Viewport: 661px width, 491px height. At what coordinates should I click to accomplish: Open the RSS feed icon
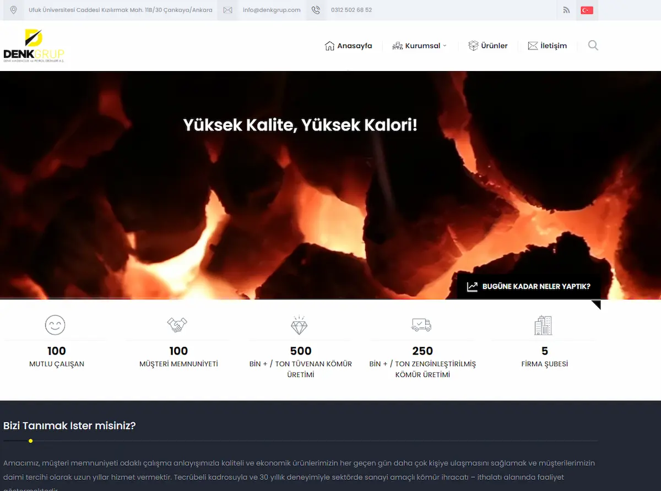click(x=566, y=10)
